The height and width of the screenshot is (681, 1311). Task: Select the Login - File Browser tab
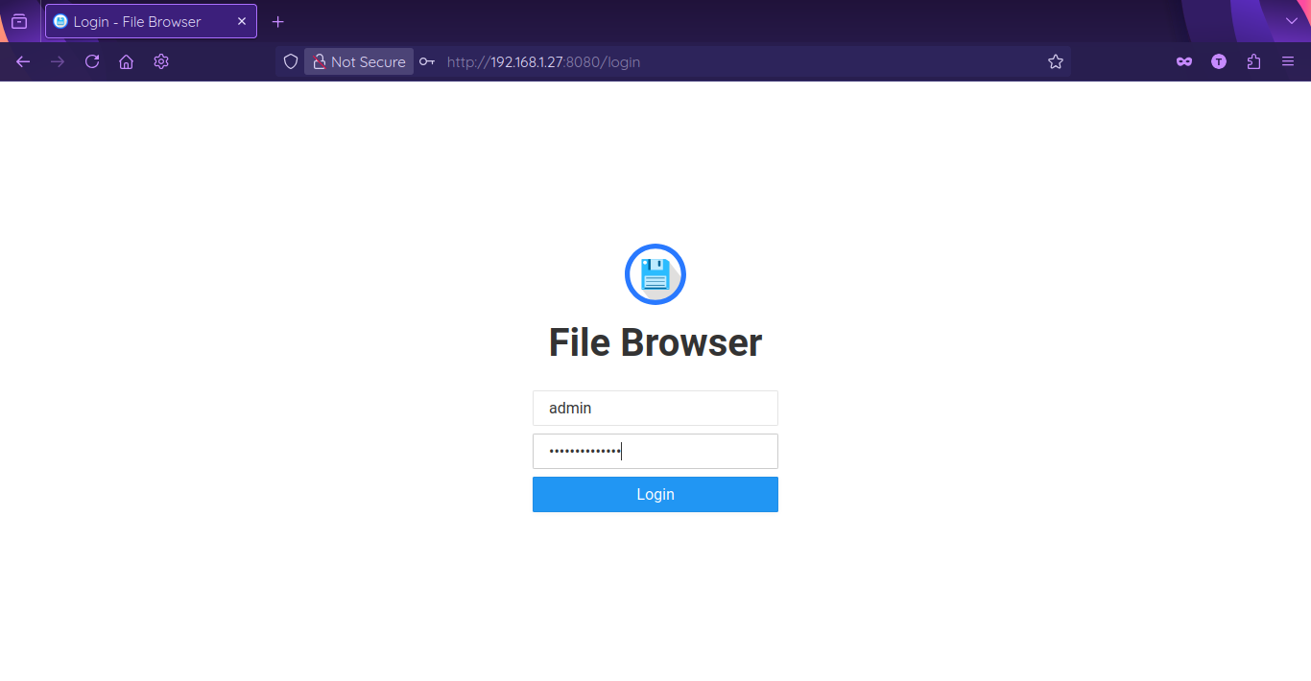[x=144, y=21]
